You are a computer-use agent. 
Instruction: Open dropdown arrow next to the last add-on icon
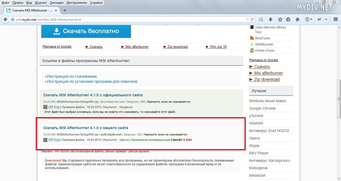(x=326, y=19)
